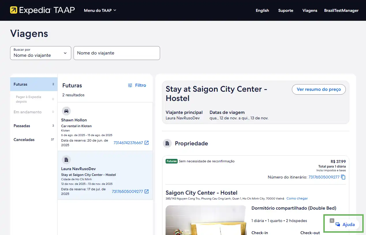Screen dimensions: 366x235
Task: Select Laura NavRusoDev trip card
Action: click(105, 175)
